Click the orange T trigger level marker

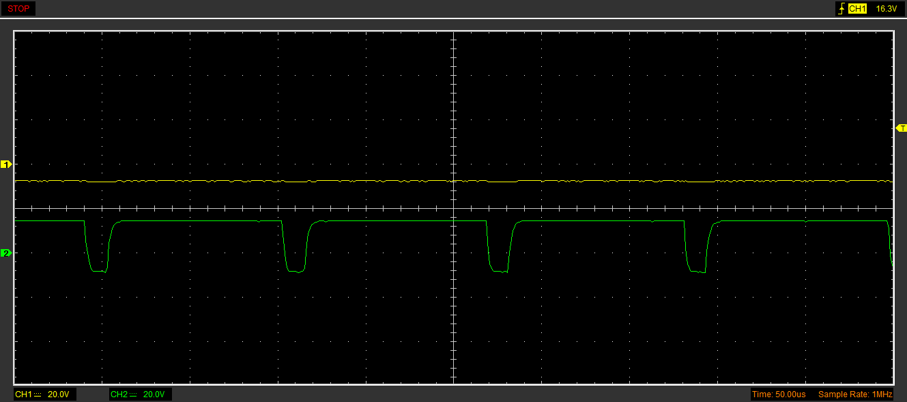[x=901, y=128]
